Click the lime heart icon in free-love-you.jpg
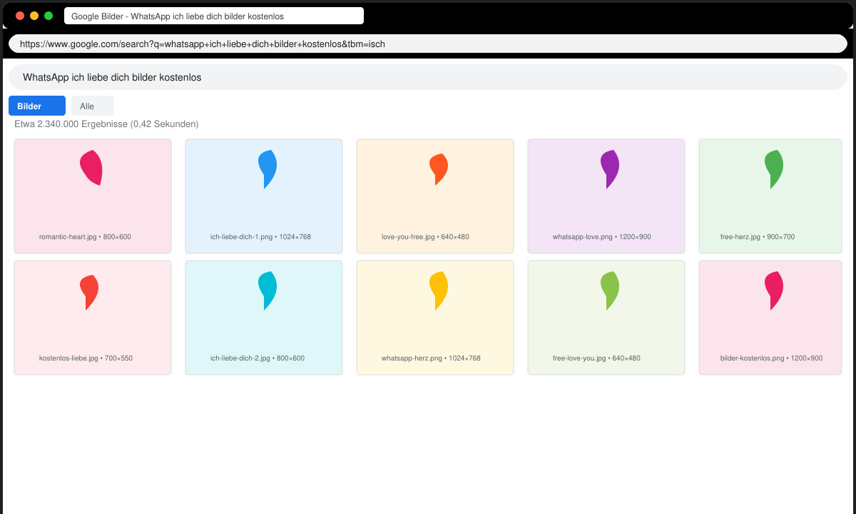856x514 pixels. coord(609,291)
